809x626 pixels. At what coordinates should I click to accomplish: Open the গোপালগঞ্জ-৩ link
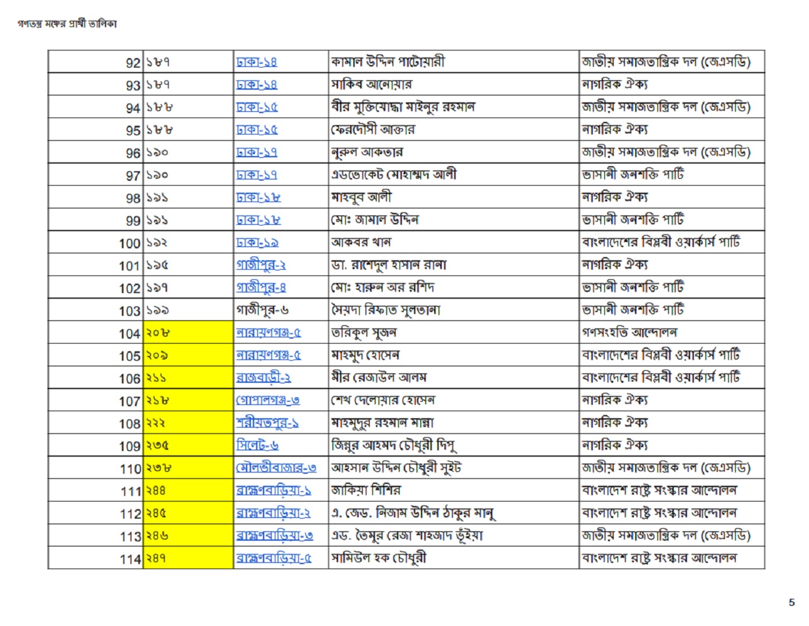267,400
